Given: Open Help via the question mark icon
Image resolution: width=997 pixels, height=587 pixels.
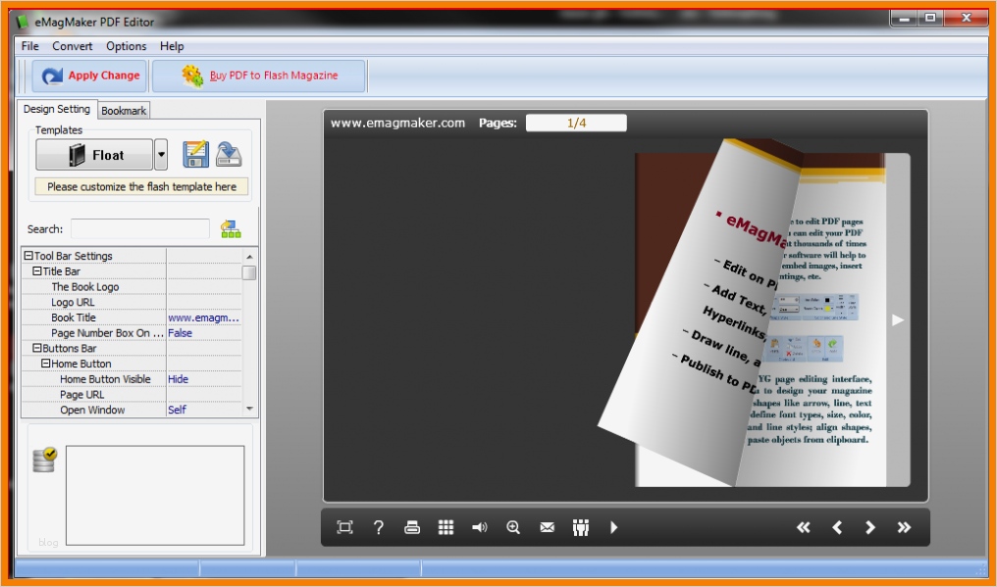Looking at the screenshot, I should (378, 527).
